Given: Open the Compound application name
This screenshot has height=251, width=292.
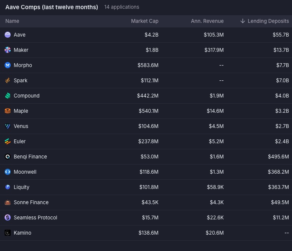Looking at the screenshot, I should pyautogui.click(x=27, y=96).
